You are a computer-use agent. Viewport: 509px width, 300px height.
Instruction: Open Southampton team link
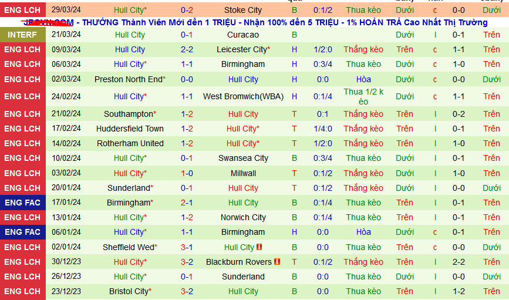(x=128, y=114)
